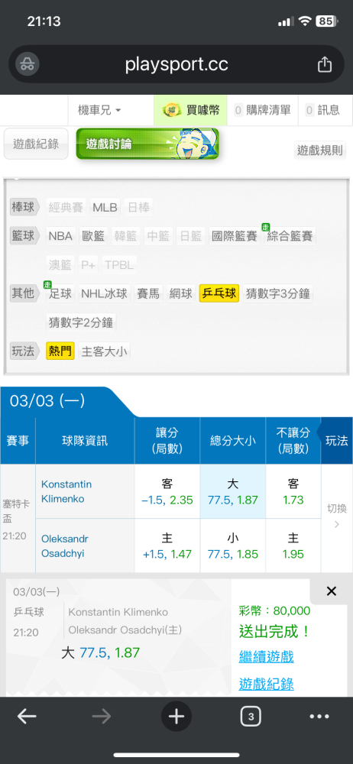This screenshot has height=764, width=353.
Task: Open 遊戲紀錄 button at top
Action: [x=36, y=144]
